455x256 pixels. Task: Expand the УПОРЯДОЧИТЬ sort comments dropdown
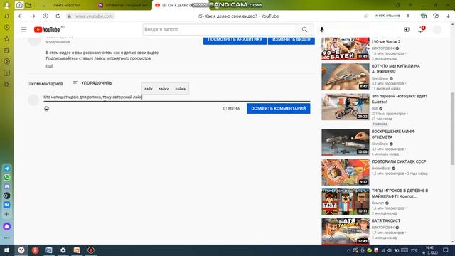click(92, 83)
